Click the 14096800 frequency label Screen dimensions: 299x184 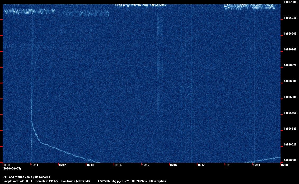(x=290, y=160)
